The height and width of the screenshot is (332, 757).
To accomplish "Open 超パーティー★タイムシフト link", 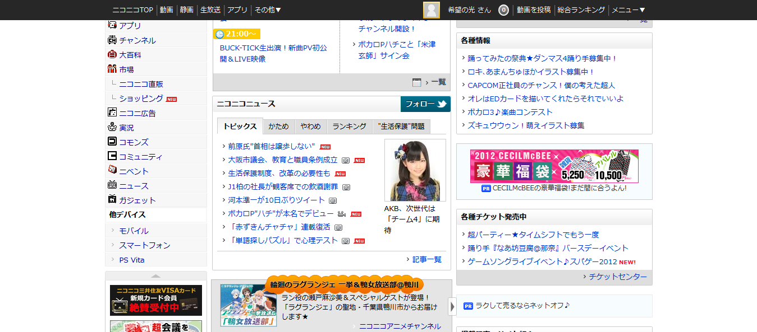I will coord(533,235).
